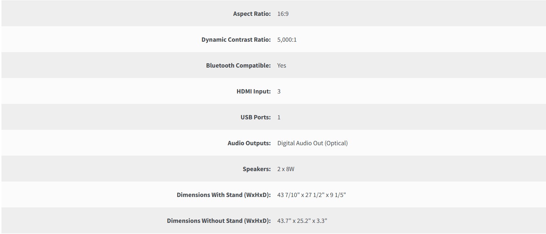Click the Bluetooth Compatible label
Viewport: 546px width, 234px height.
pos(238,65)
